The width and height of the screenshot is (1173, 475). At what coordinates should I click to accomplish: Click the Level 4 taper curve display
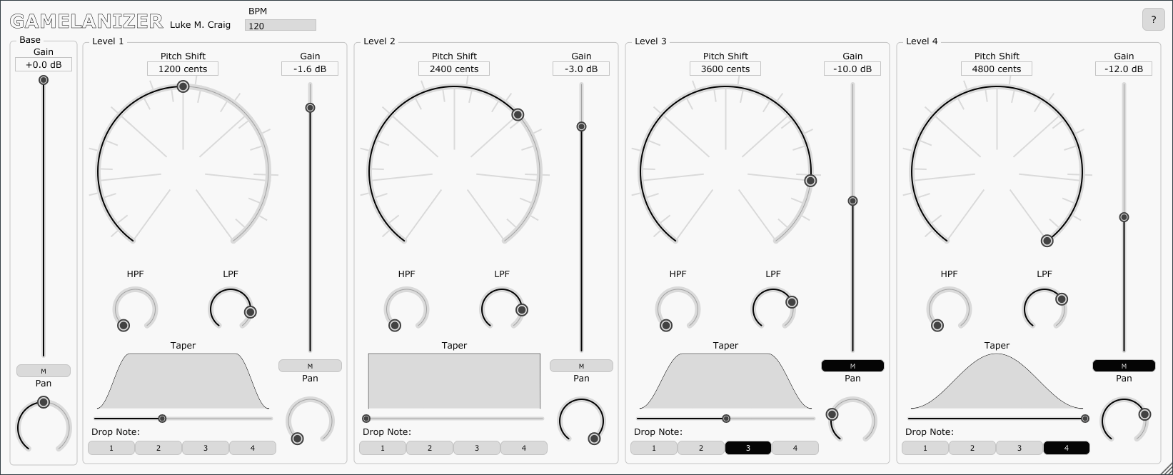click(997, 381)
